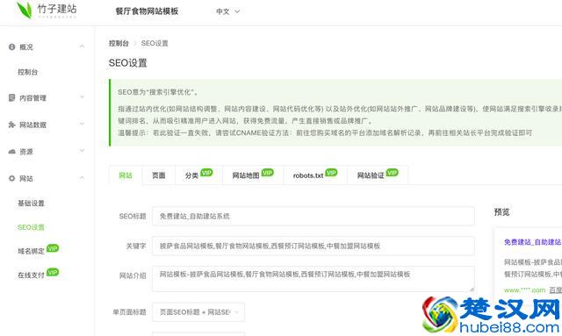The width and height of the screenshot is (562, 336).
Task: Click the 网站介绍 textarea resize handle
Action: (472, 289)
